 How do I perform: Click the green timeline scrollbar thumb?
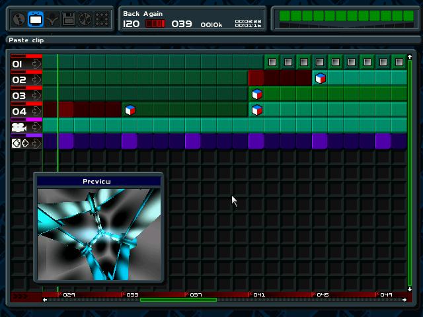click(178, 300)
